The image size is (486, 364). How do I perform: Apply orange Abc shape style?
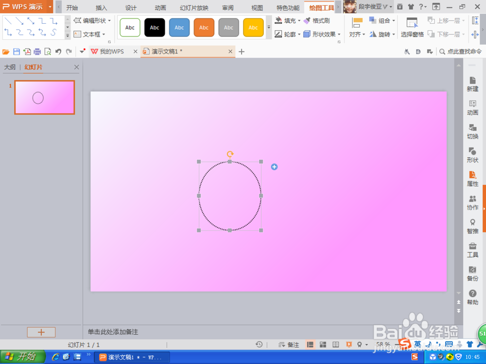pyautogui.click(x=204, y=28)
